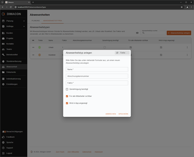Viewport: 194px width, 157px height.
Task: Click the Krankheit name cell
Action: click(x=52, y=55)
